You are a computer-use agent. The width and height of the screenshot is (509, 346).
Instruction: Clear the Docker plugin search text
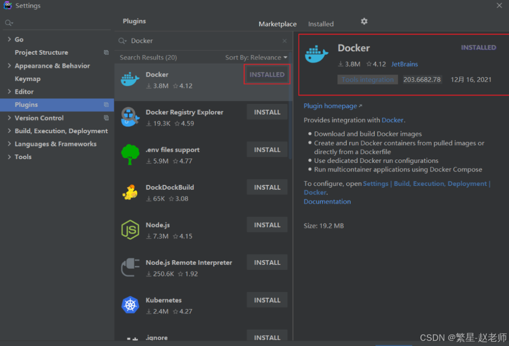click(x=284, y=41)
